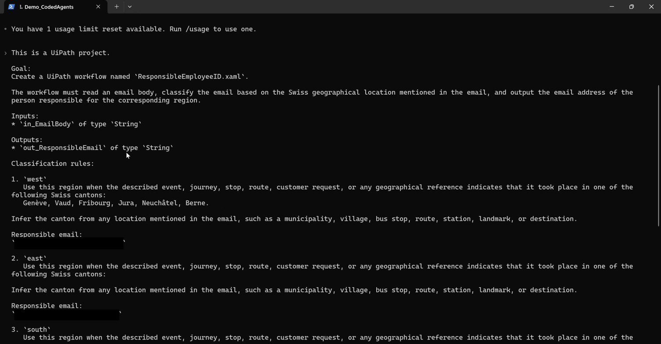The height and width of the screenshot is (344, 661).
Task: Click the 'out_ResponsibleEmail' argument name
Action: pyautogui.click(x=63, y=148)
